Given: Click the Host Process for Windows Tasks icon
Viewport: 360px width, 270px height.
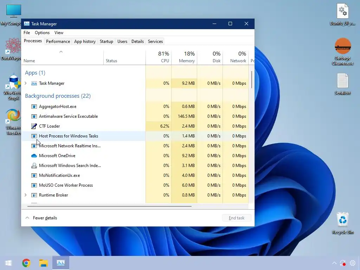Looking at the screenshot, I should [34, 136].
